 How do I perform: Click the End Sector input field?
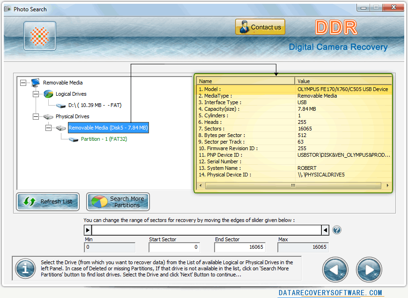(240, 247)
